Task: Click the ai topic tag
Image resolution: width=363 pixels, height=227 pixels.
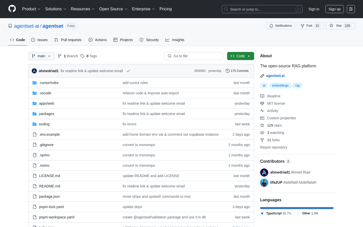Action: pyautogui.click(x=264, y=86)
